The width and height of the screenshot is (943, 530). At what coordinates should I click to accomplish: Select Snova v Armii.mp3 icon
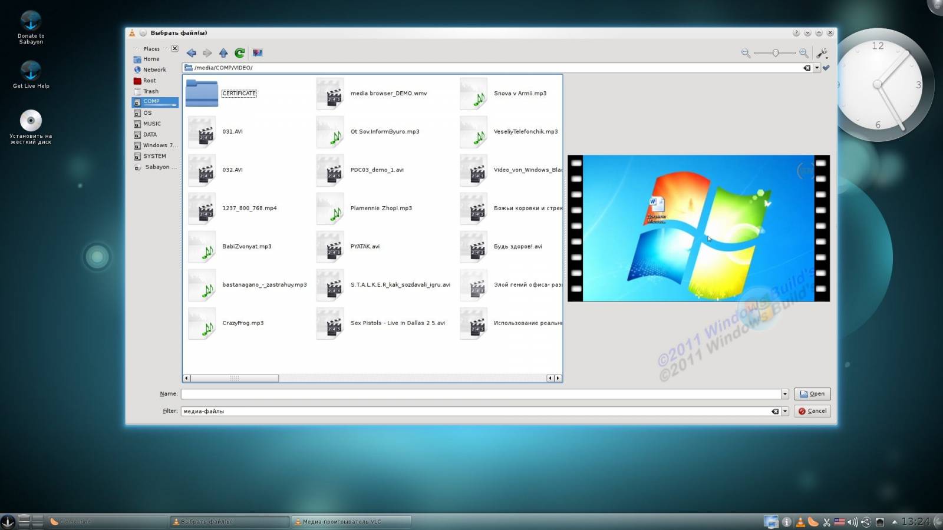click(473, 93)
